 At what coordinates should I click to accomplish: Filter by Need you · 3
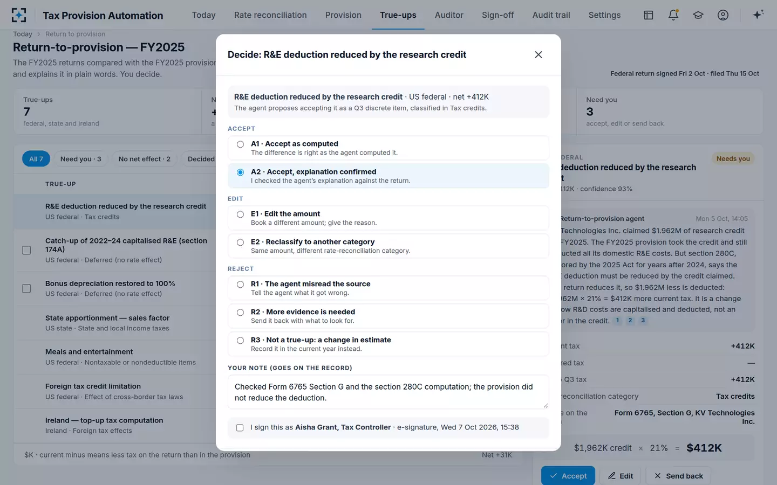(x=81, y=159)
